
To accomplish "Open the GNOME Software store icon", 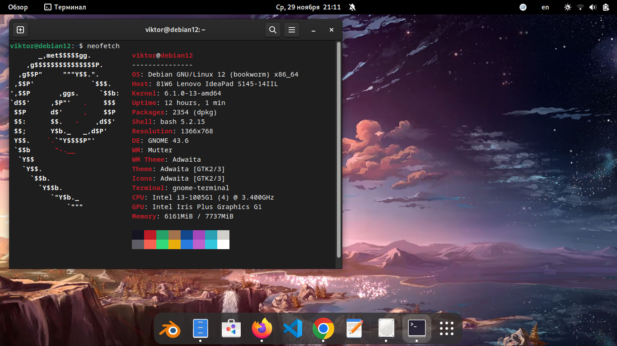I will (x=231, y=329).
